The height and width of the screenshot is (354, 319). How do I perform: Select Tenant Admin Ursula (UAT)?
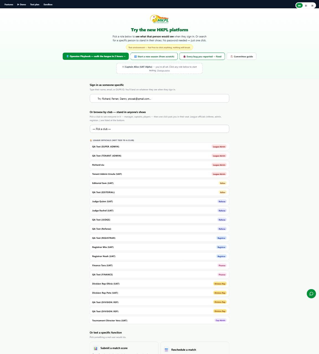pos(159,174)
